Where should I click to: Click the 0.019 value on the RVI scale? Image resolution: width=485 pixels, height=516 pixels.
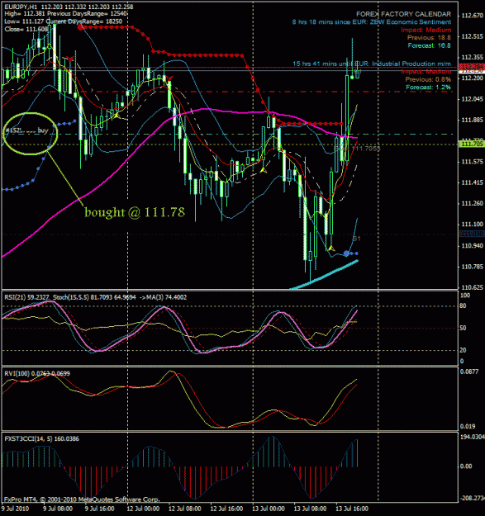coord(467,426)
